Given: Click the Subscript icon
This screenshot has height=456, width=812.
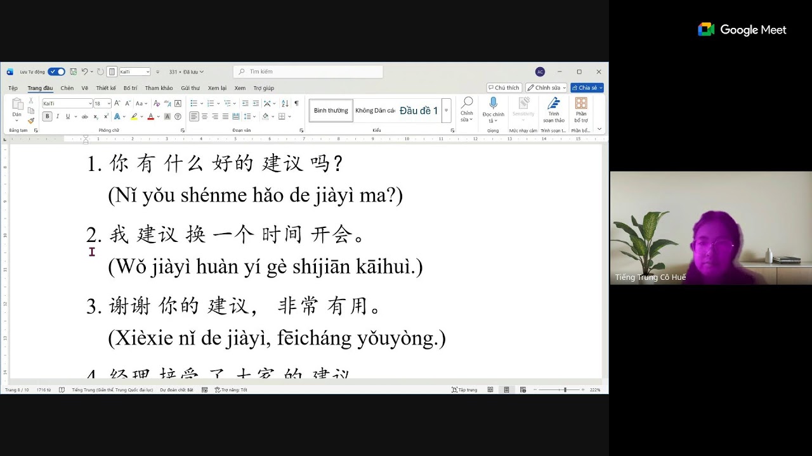Looking at the screenshot, I should pos(96,117).
